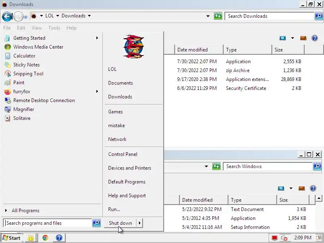Screen dimensions: 324x243
Task: Open the File menu
Action: pyautogui.click(x=7, y=28)
